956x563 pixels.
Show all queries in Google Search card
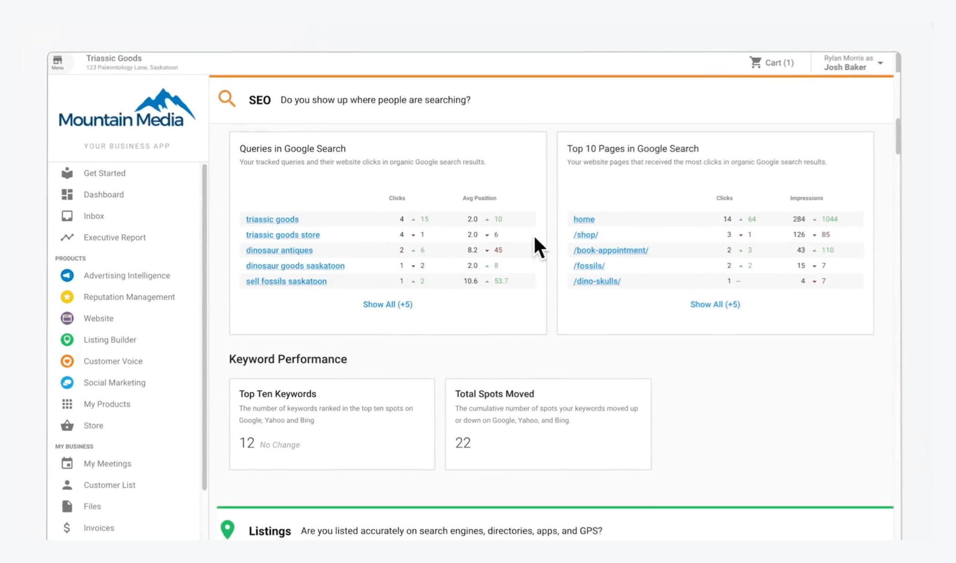pos(388,304)
